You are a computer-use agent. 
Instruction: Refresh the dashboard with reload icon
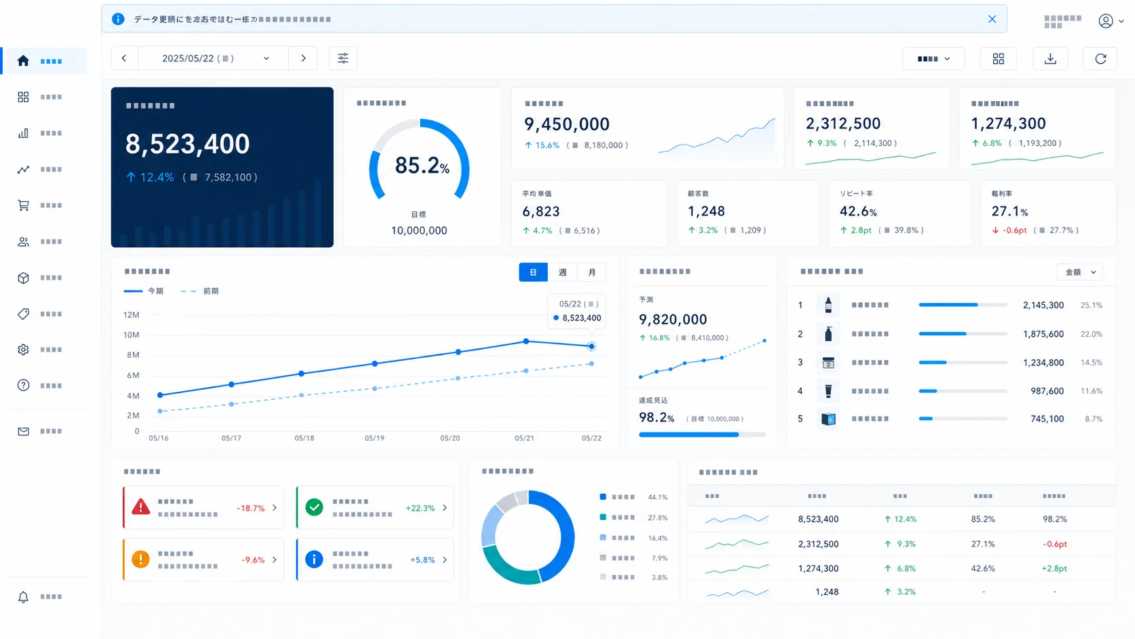pos(1100,59)
